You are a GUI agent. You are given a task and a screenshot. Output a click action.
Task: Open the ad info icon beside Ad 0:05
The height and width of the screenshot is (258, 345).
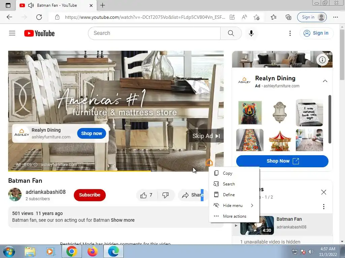pos(35,165)
